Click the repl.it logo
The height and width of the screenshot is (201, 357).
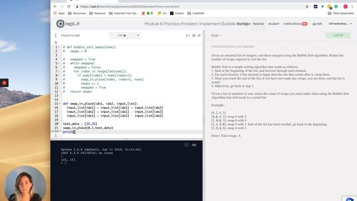(67, 23)
